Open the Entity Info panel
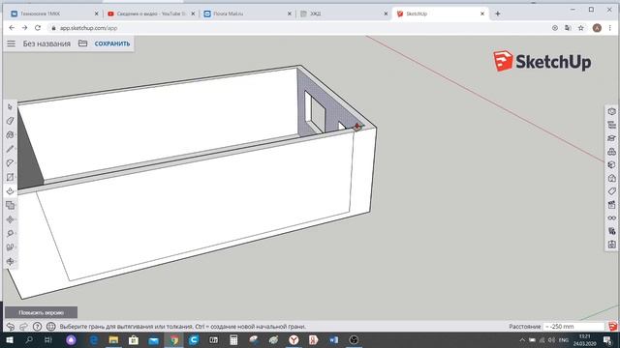Viewport: 620px width, 348px height. tap(611, 112)
